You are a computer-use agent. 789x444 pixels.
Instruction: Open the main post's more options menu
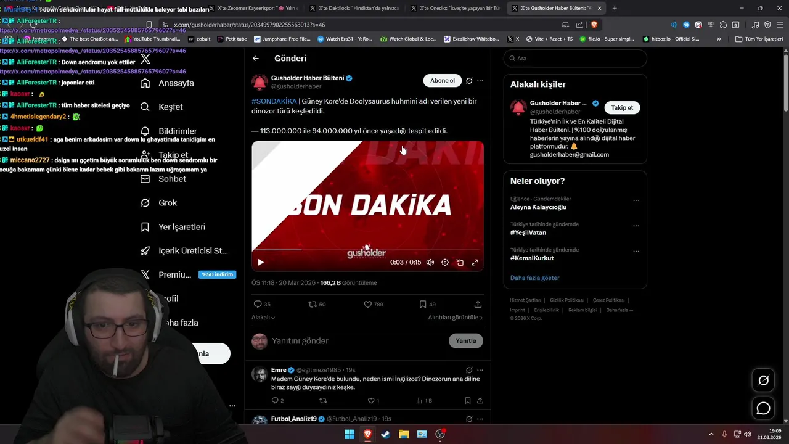pos(480,81)
